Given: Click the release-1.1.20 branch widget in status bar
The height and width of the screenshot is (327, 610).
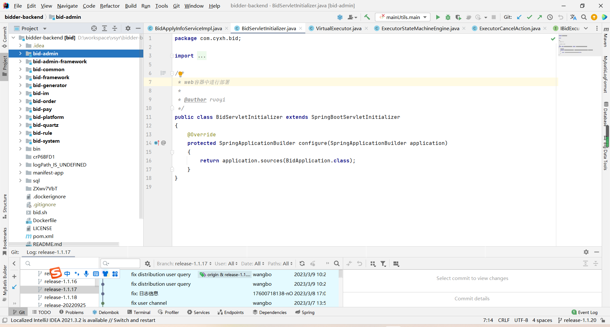Looking at the screenshot, I should tap(577, 320).
